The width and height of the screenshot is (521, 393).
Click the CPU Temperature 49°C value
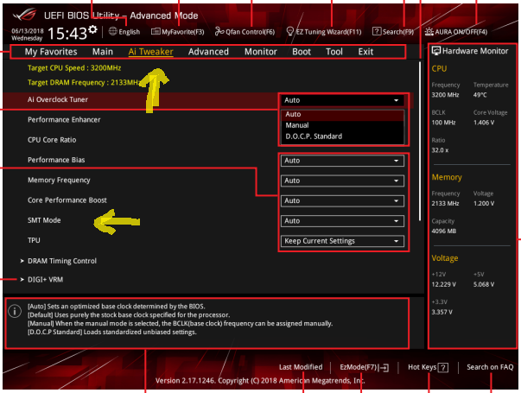tap(480, 95)
